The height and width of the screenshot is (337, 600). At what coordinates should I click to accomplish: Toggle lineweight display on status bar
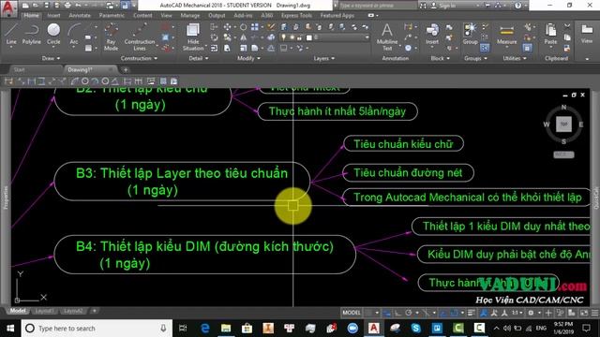click(471, 313)
